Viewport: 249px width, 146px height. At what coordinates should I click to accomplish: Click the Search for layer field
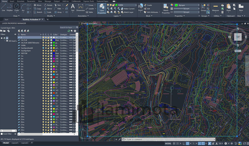coord(68,27)
